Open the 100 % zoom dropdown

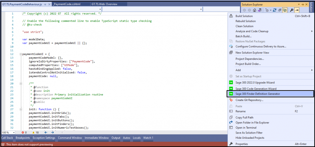point(8,133)
